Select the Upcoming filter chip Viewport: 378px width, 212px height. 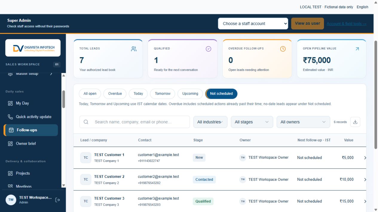point(190,93)
